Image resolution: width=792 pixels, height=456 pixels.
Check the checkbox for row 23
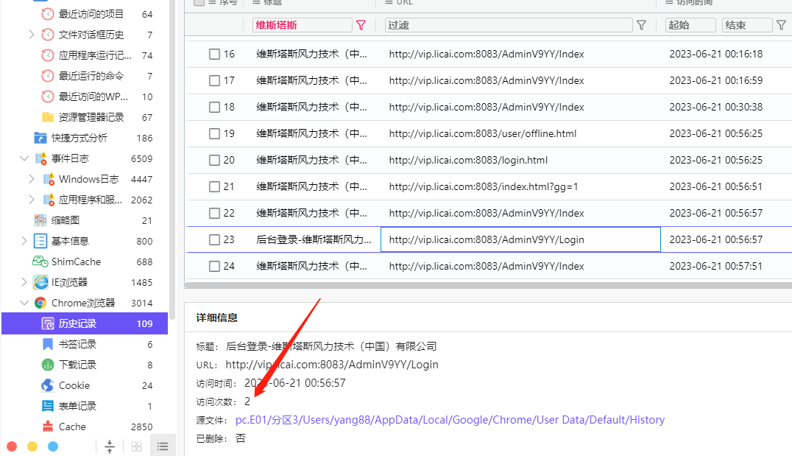click(215, 239)
